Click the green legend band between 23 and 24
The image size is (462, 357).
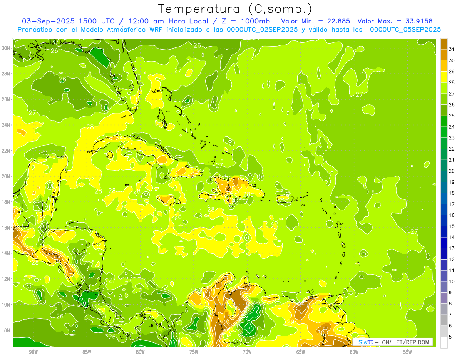point(444,132)
